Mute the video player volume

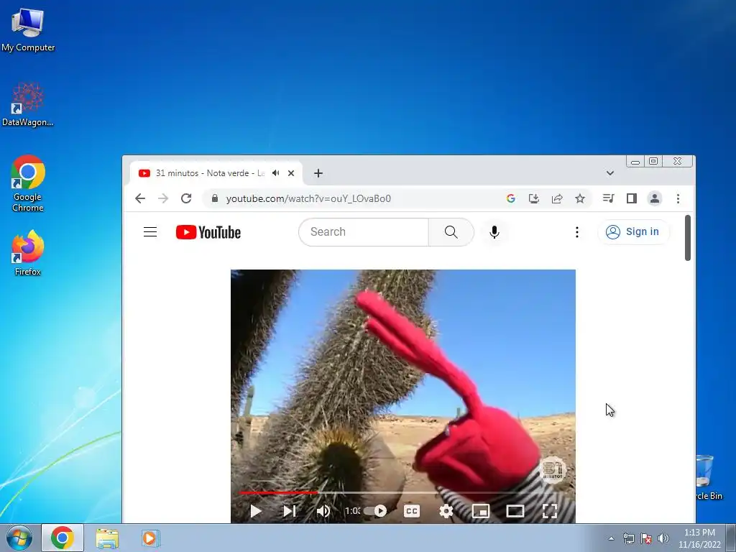[323, 511]
